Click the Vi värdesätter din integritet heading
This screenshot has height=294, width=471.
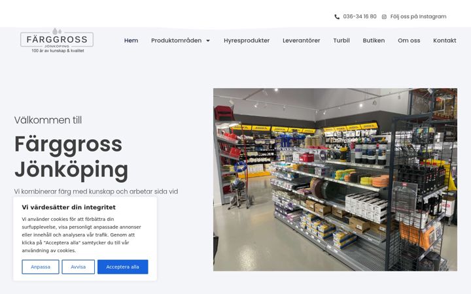coord(69,207)
